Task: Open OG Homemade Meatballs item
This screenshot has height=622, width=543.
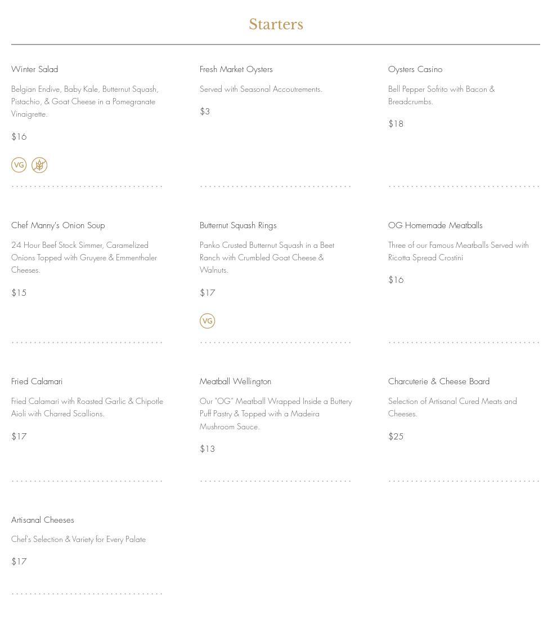Action: coord(436,225)
